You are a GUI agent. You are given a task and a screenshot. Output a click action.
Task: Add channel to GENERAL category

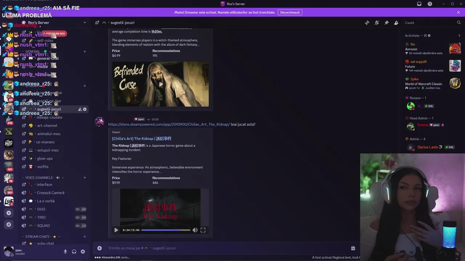(x=85, y=51)
